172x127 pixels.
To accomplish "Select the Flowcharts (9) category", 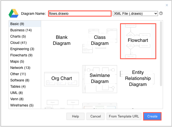I will [x=25, y=55].
